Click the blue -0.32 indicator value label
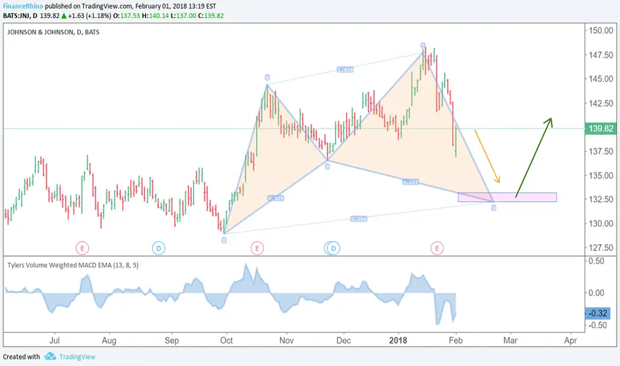 [597, 313]
